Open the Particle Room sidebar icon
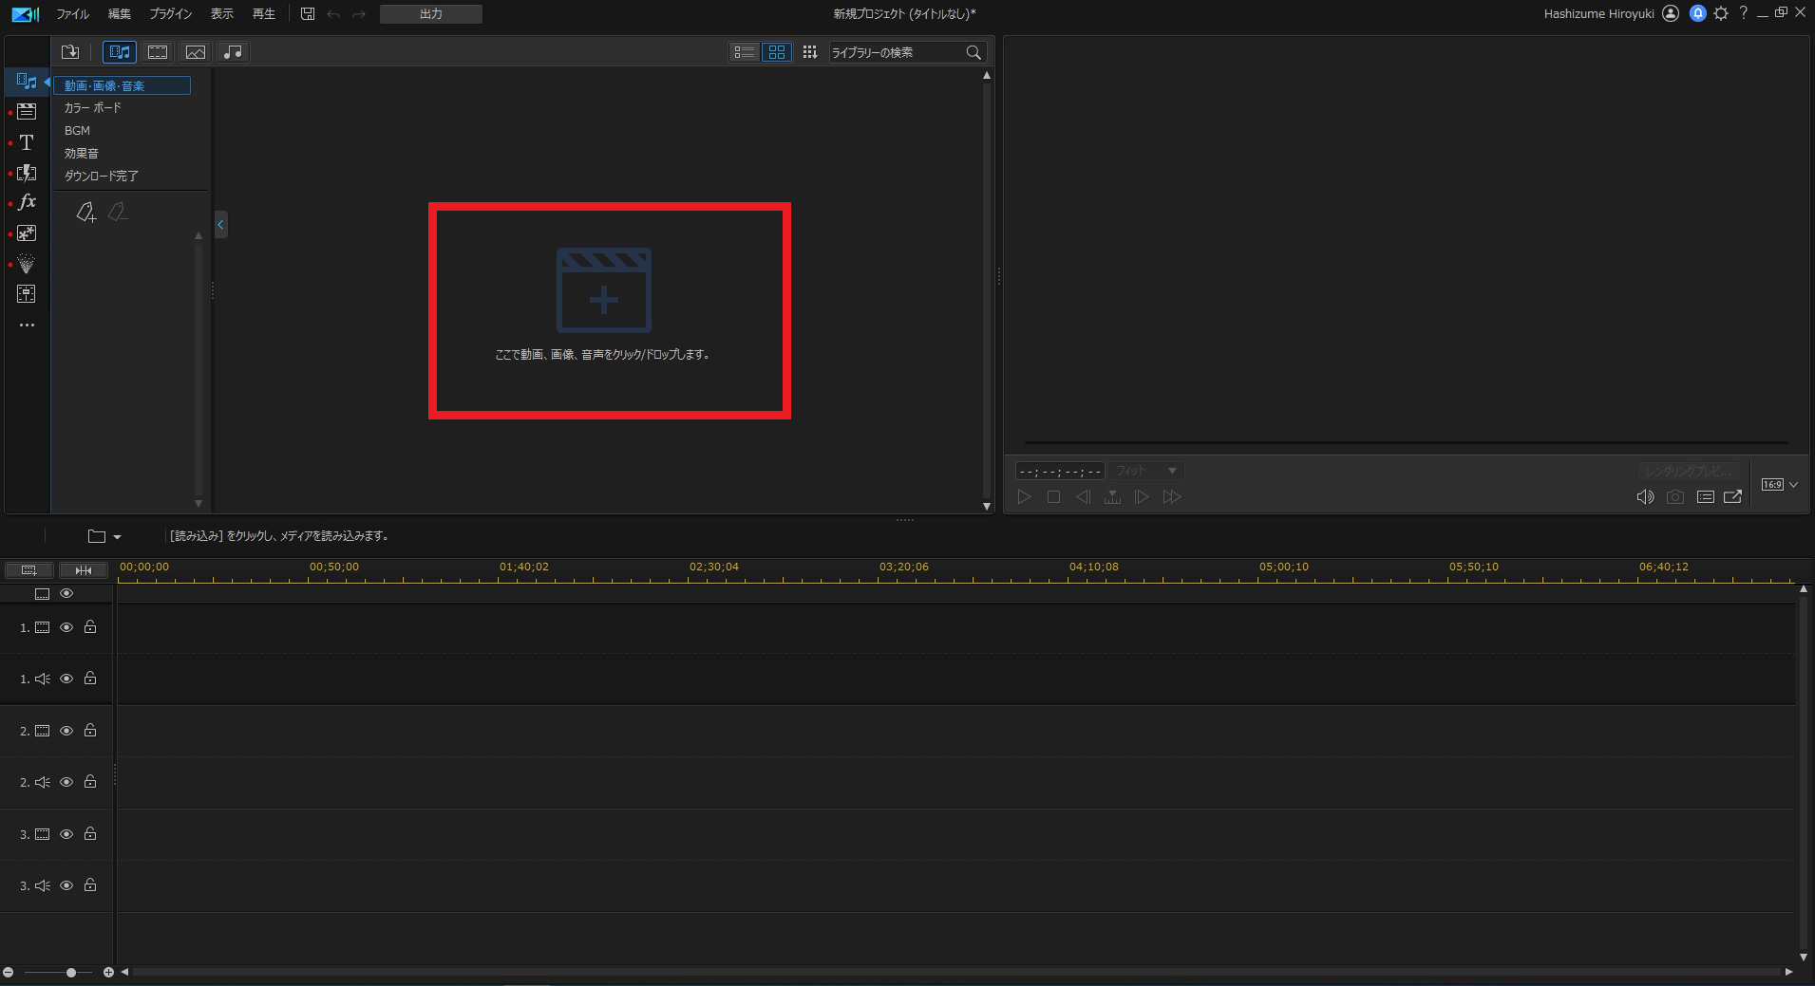This screenshot has height=986, width=1815. click(27, 264)
